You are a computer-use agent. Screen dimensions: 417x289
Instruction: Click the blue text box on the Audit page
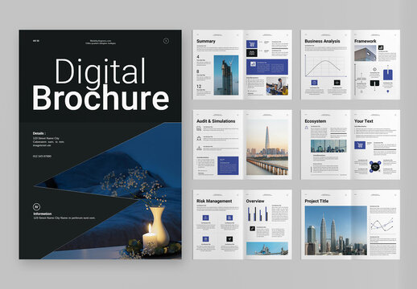tap(228, 165)
